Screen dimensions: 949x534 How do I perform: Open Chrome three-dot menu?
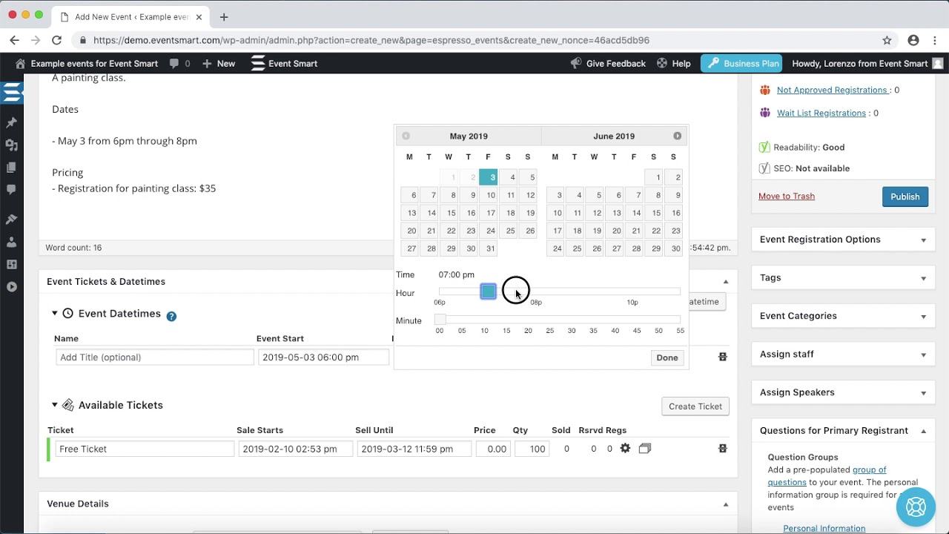coord(935,40)
